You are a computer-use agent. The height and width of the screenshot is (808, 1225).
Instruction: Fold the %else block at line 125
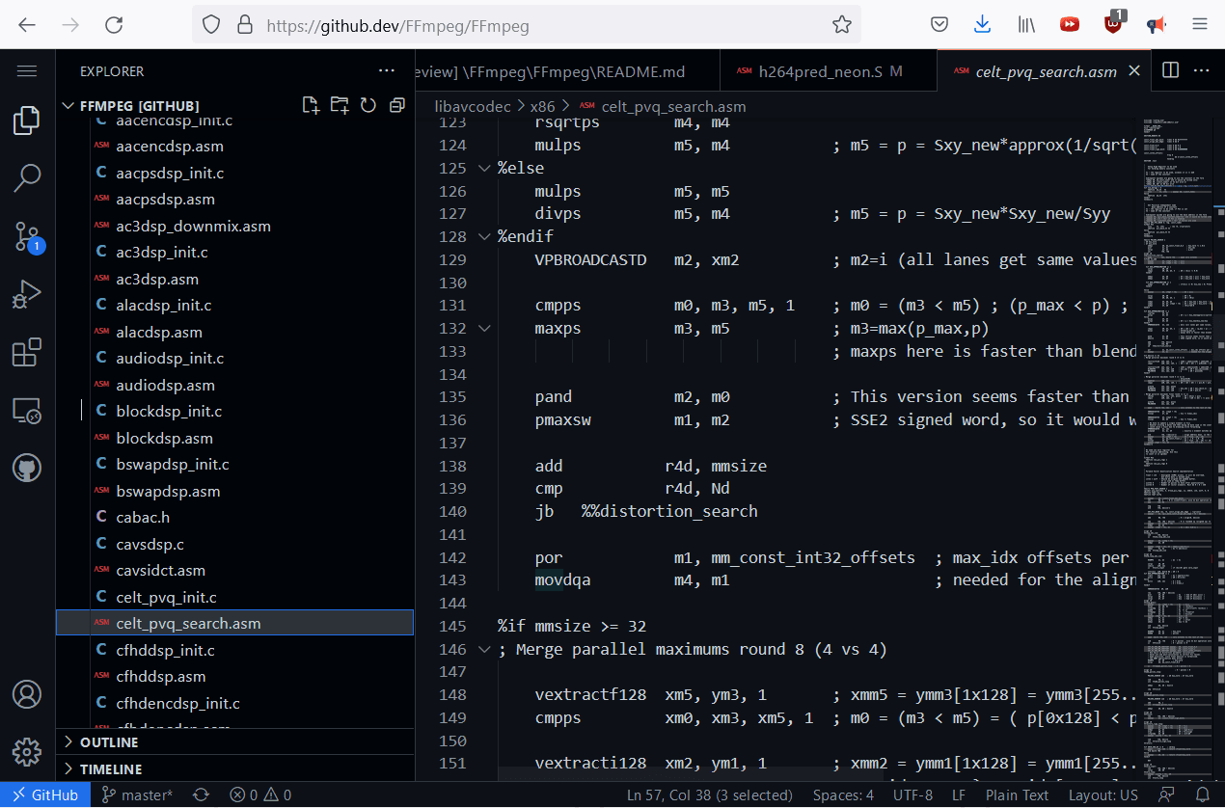(485, 168)
